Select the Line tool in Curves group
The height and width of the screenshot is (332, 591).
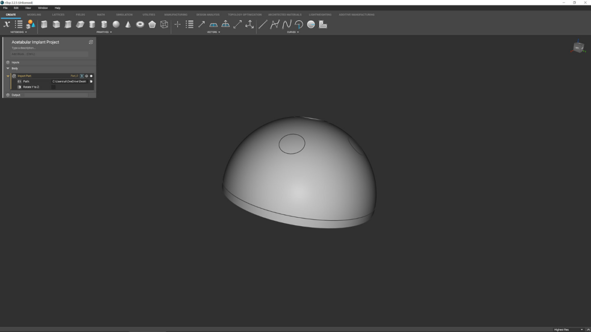tap(263, 24)
